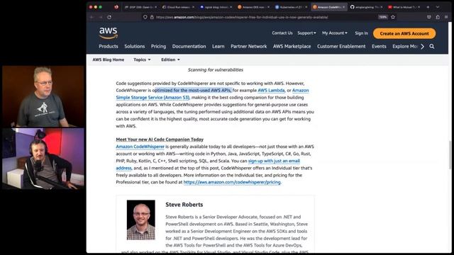Viewport: 454px width, 255px height.
Task: Click the padlock site info icon
Action: (152, 17)
